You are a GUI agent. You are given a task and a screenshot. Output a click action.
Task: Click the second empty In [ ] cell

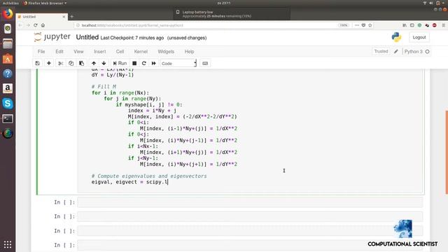pos(250,216)
